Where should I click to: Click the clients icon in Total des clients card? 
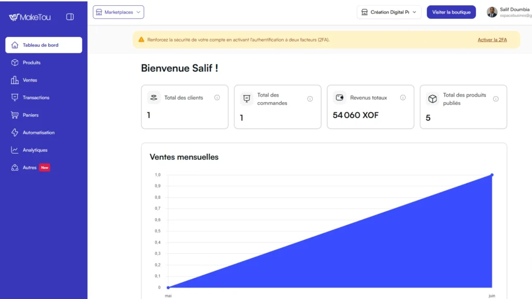coord(154,98)
